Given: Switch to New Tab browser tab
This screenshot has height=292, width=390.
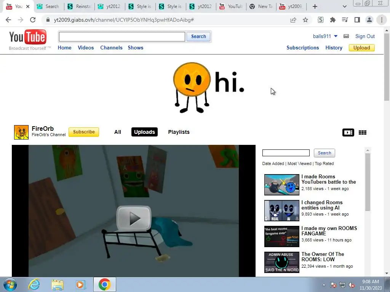Looking at the screenshot, I should click(262, 6).
